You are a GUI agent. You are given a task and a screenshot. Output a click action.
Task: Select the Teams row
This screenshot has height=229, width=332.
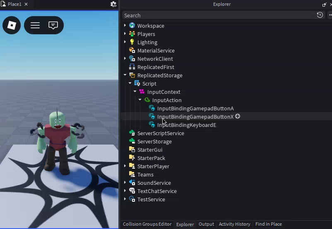[x=226, y=174]
